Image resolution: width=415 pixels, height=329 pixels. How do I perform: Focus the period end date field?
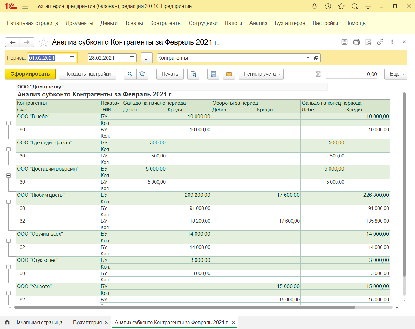point(108,58)
